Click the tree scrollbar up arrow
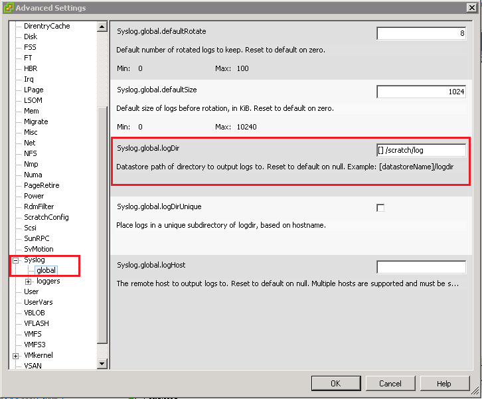This screenshot has height=399, width=482. click(102, 27)
